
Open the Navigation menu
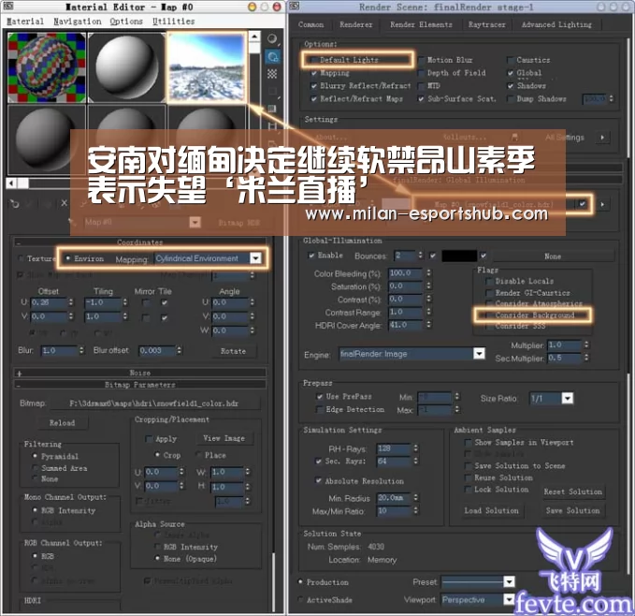pos(78,22)
